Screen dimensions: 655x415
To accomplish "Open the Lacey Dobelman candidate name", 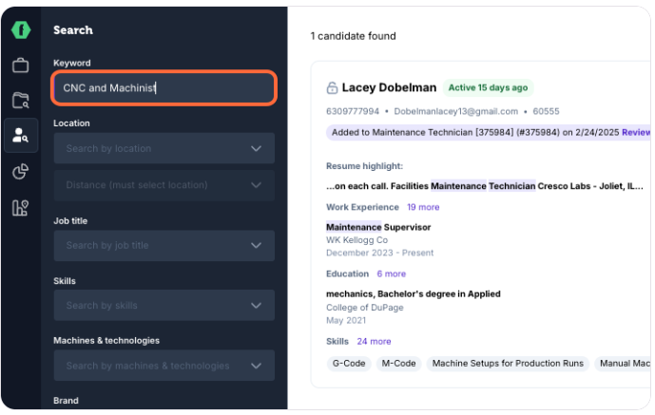I will 389,87.
